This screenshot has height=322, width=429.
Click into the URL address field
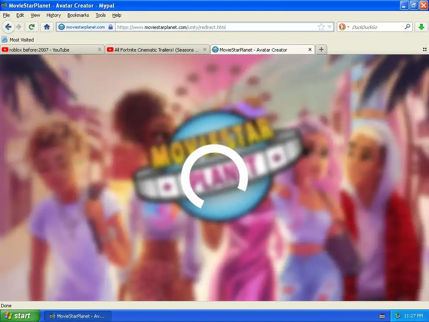coord(216,27)
